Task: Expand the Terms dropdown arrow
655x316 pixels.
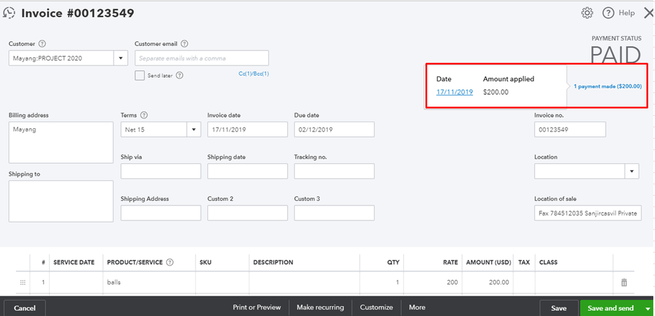Action: 193,130
